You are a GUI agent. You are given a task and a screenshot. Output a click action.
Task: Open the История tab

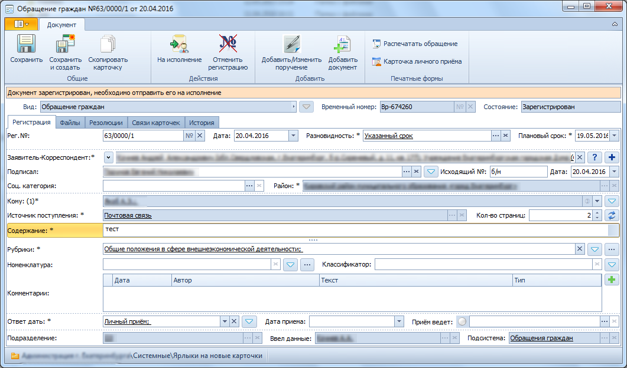click(x=202, y=123)
